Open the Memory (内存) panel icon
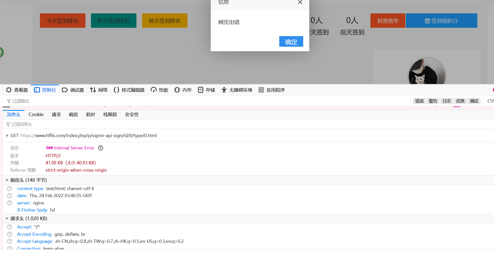The image size is (494, 263). [x=177, y=90]
